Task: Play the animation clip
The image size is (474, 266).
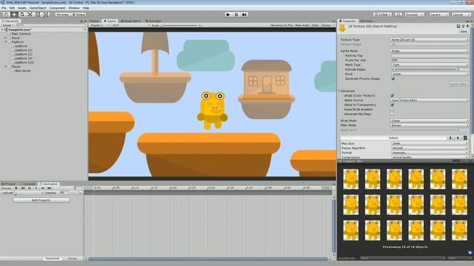Action: click(36, 188)
